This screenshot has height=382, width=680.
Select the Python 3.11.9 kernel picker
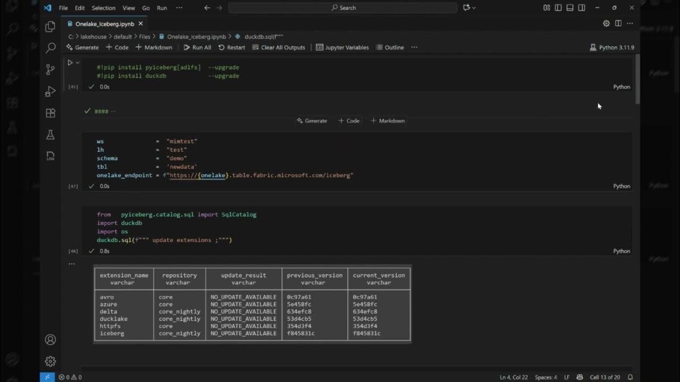coord(612,47)
